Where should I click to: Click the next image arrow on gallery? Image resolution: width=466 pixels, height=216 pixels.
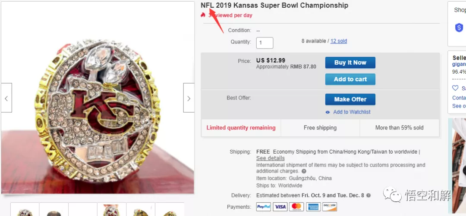click(189, 98)
